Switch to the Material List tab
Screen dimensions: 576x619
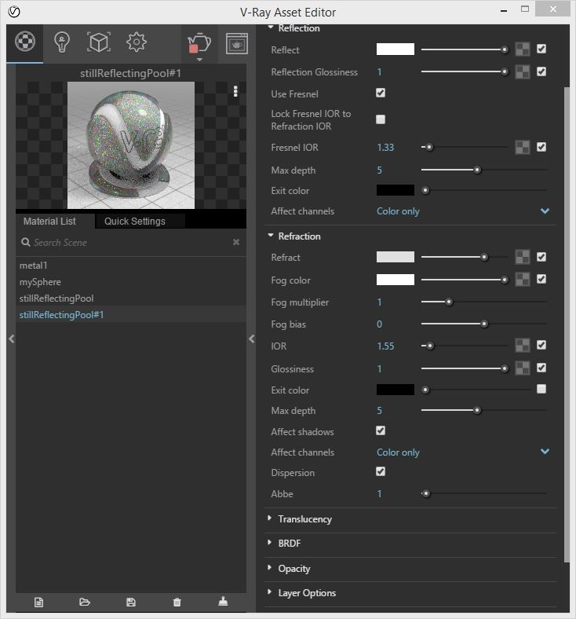tap(55, 221)
